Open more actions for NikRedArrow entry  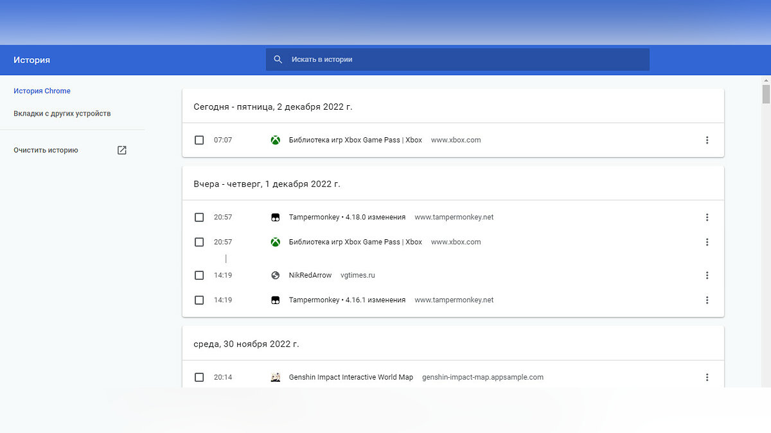tap(707, 275)
